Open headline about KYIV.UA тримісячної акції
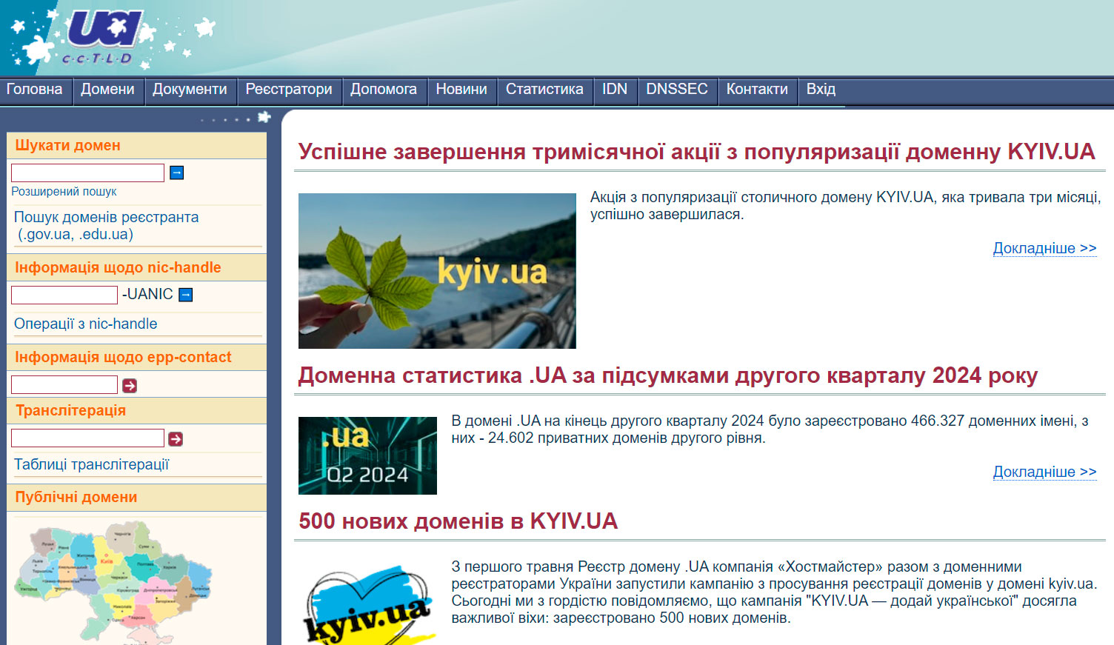 (696, 152)
